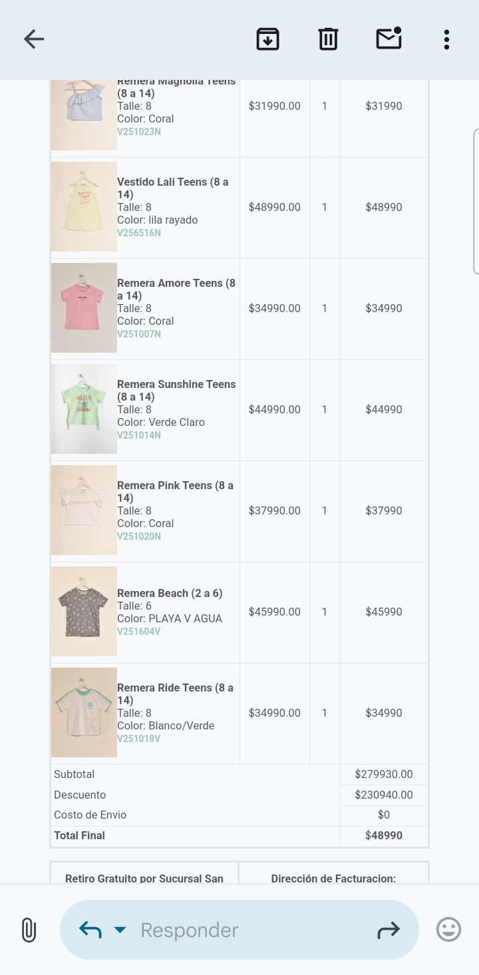The image size is (479, 975).
Task: Open product code V256516N link
Action: 139,233
